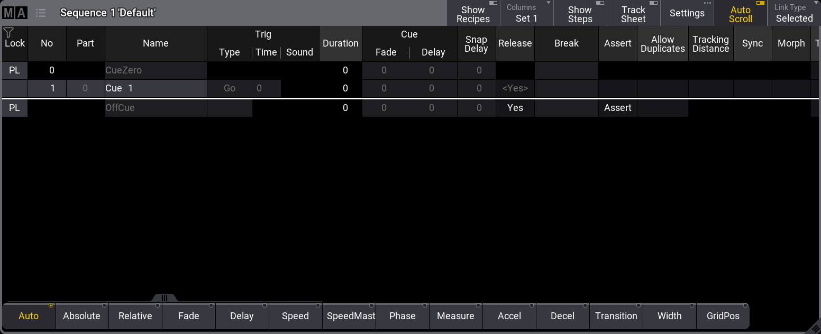Click the MA logo icon

coord(15,13)
